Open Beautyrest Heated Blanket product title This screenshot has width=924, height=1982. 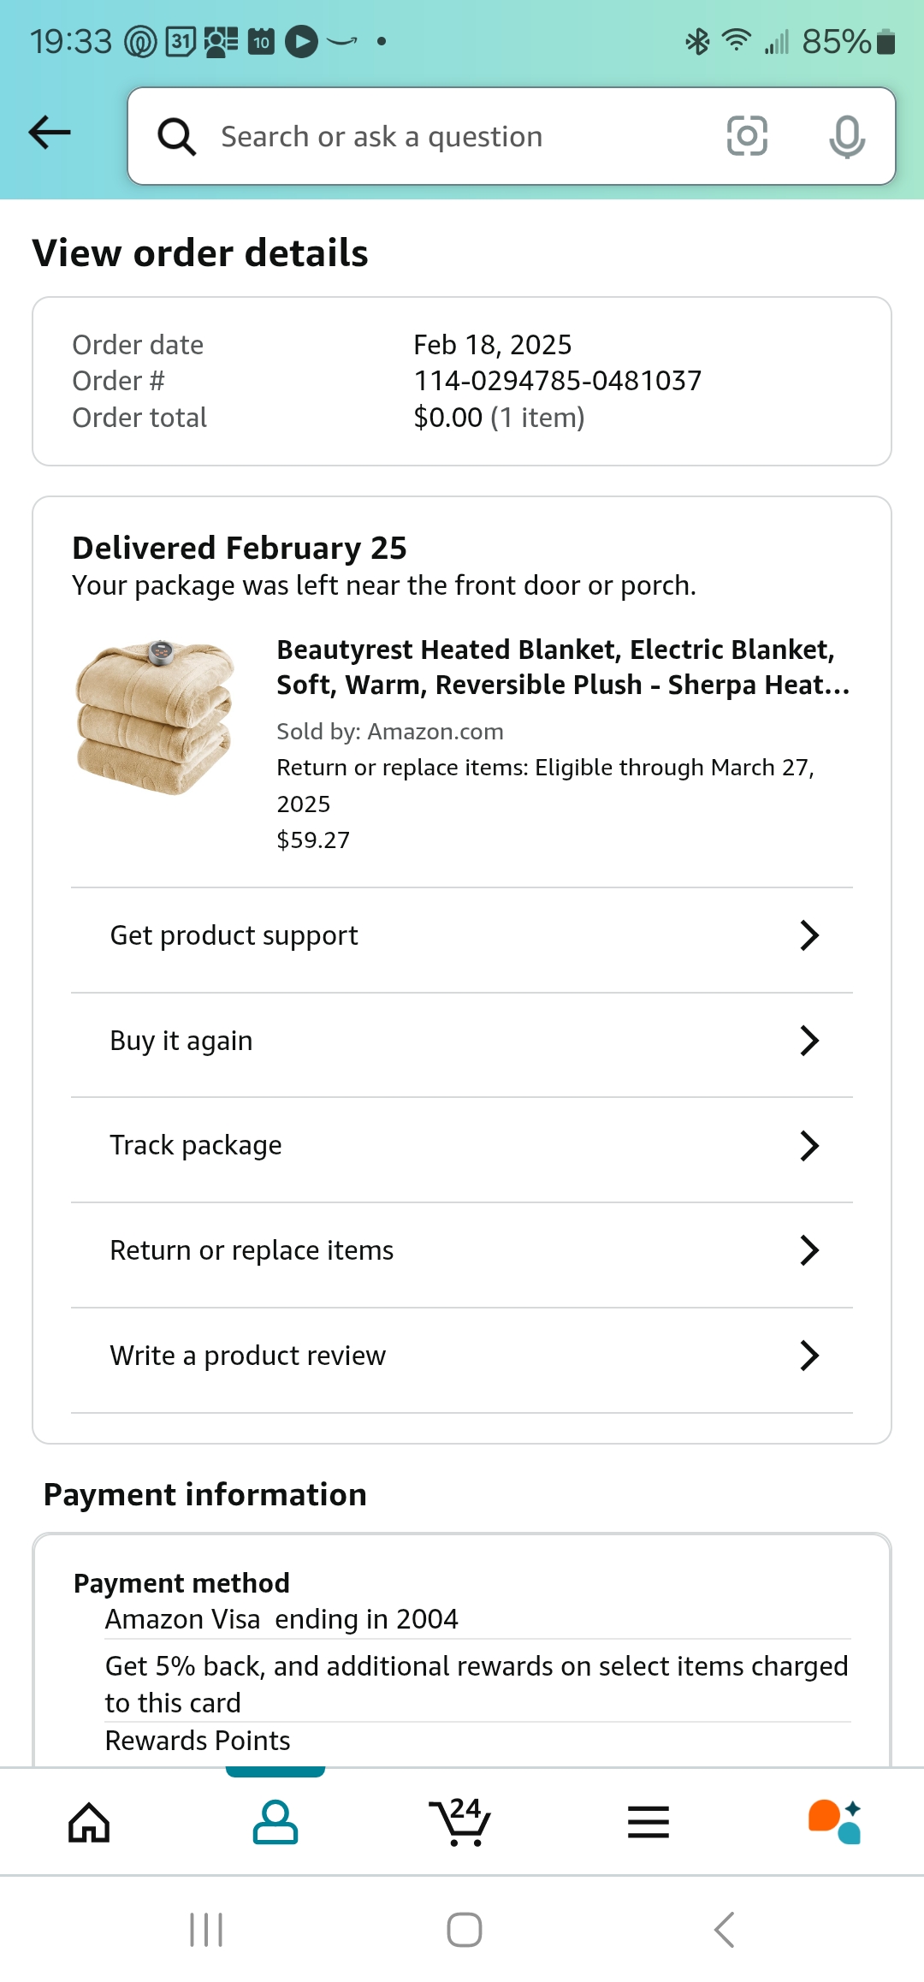[x=563, y=668]
